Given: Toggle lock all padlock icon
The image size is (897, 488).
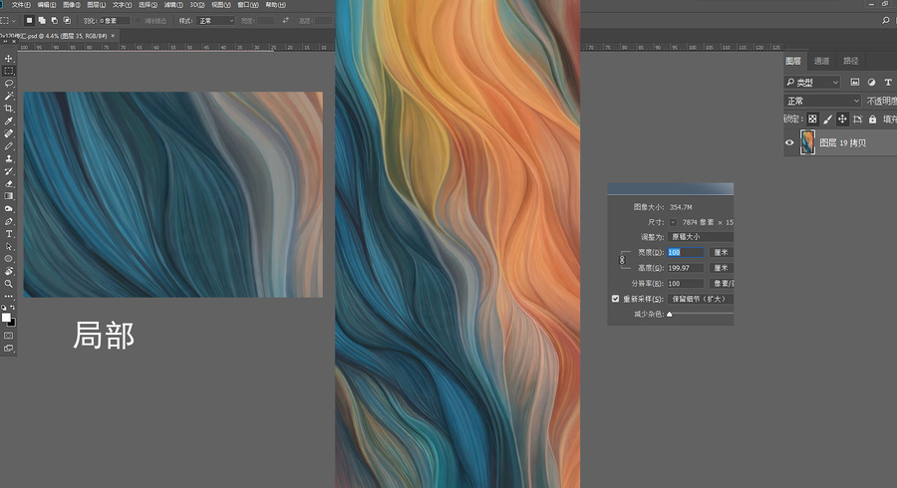Looking at the screenshot, I should (872, 119).
